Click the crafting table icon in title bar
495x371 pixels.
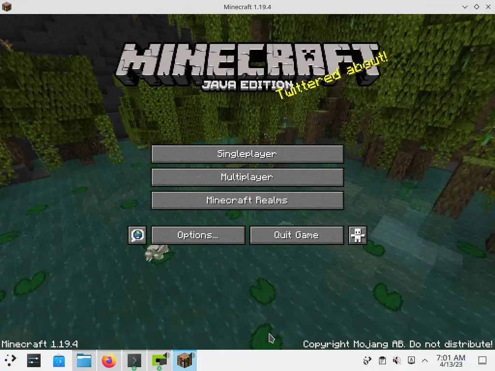[7, 7]
